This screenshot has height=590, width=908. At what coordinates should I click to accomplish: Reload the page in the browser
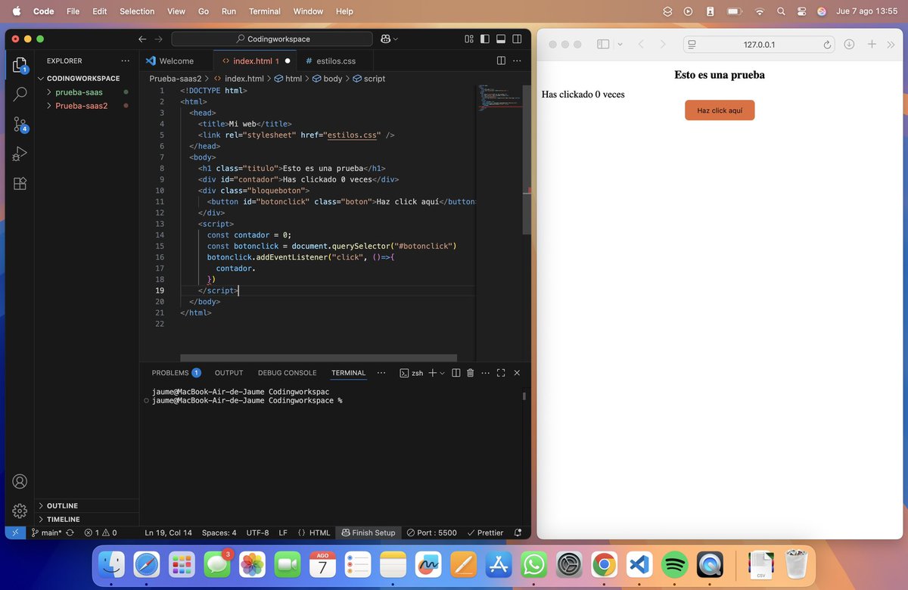click(x=826, y=45)
